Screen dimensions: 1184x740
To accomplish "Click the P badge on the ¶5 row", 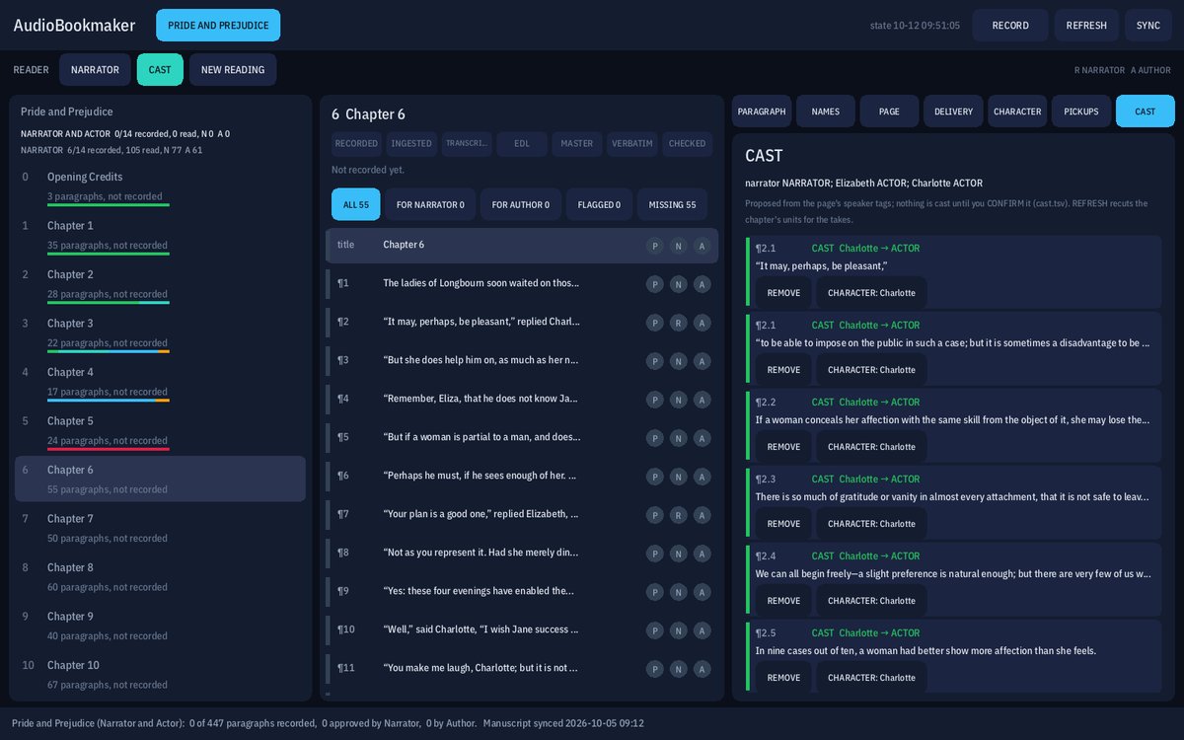I will point(654,438).
